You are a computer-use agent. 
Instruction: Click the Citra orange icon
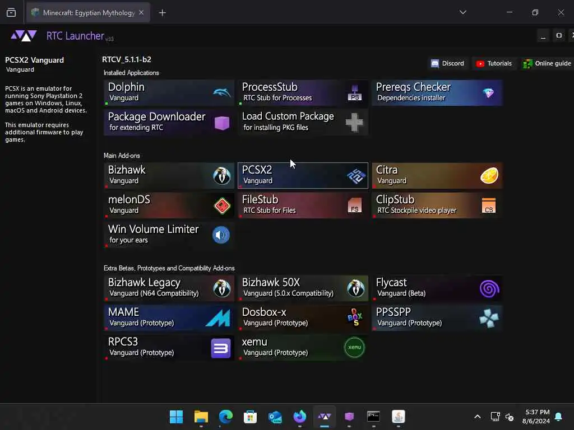[489, 175]
